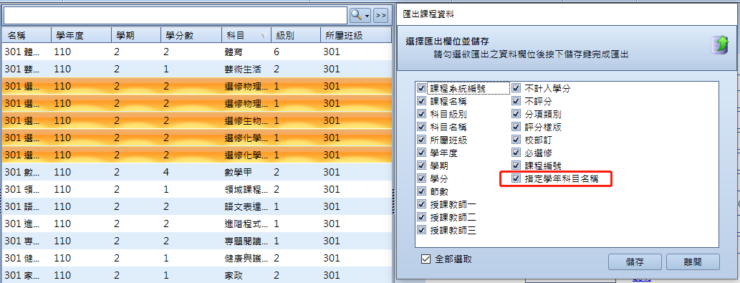Toggle the 全部選取 checkbox
The width and height of the screenshot is (740, 283).
(426, 259)
